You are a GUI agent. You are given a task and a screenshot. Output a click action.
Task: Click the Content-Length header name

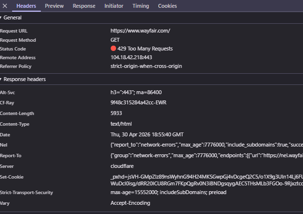(x=17, y=114)
